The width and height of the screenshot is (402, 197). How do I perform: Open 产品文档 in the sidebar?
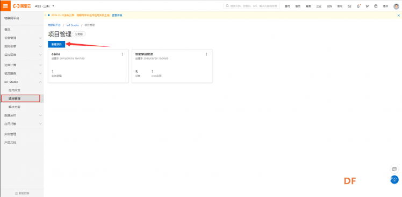click(10, 142)
